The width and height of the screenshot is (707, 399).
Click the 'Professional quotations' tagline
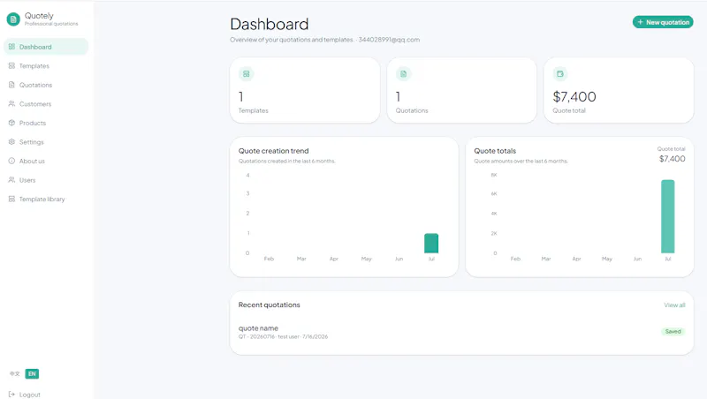51,24
